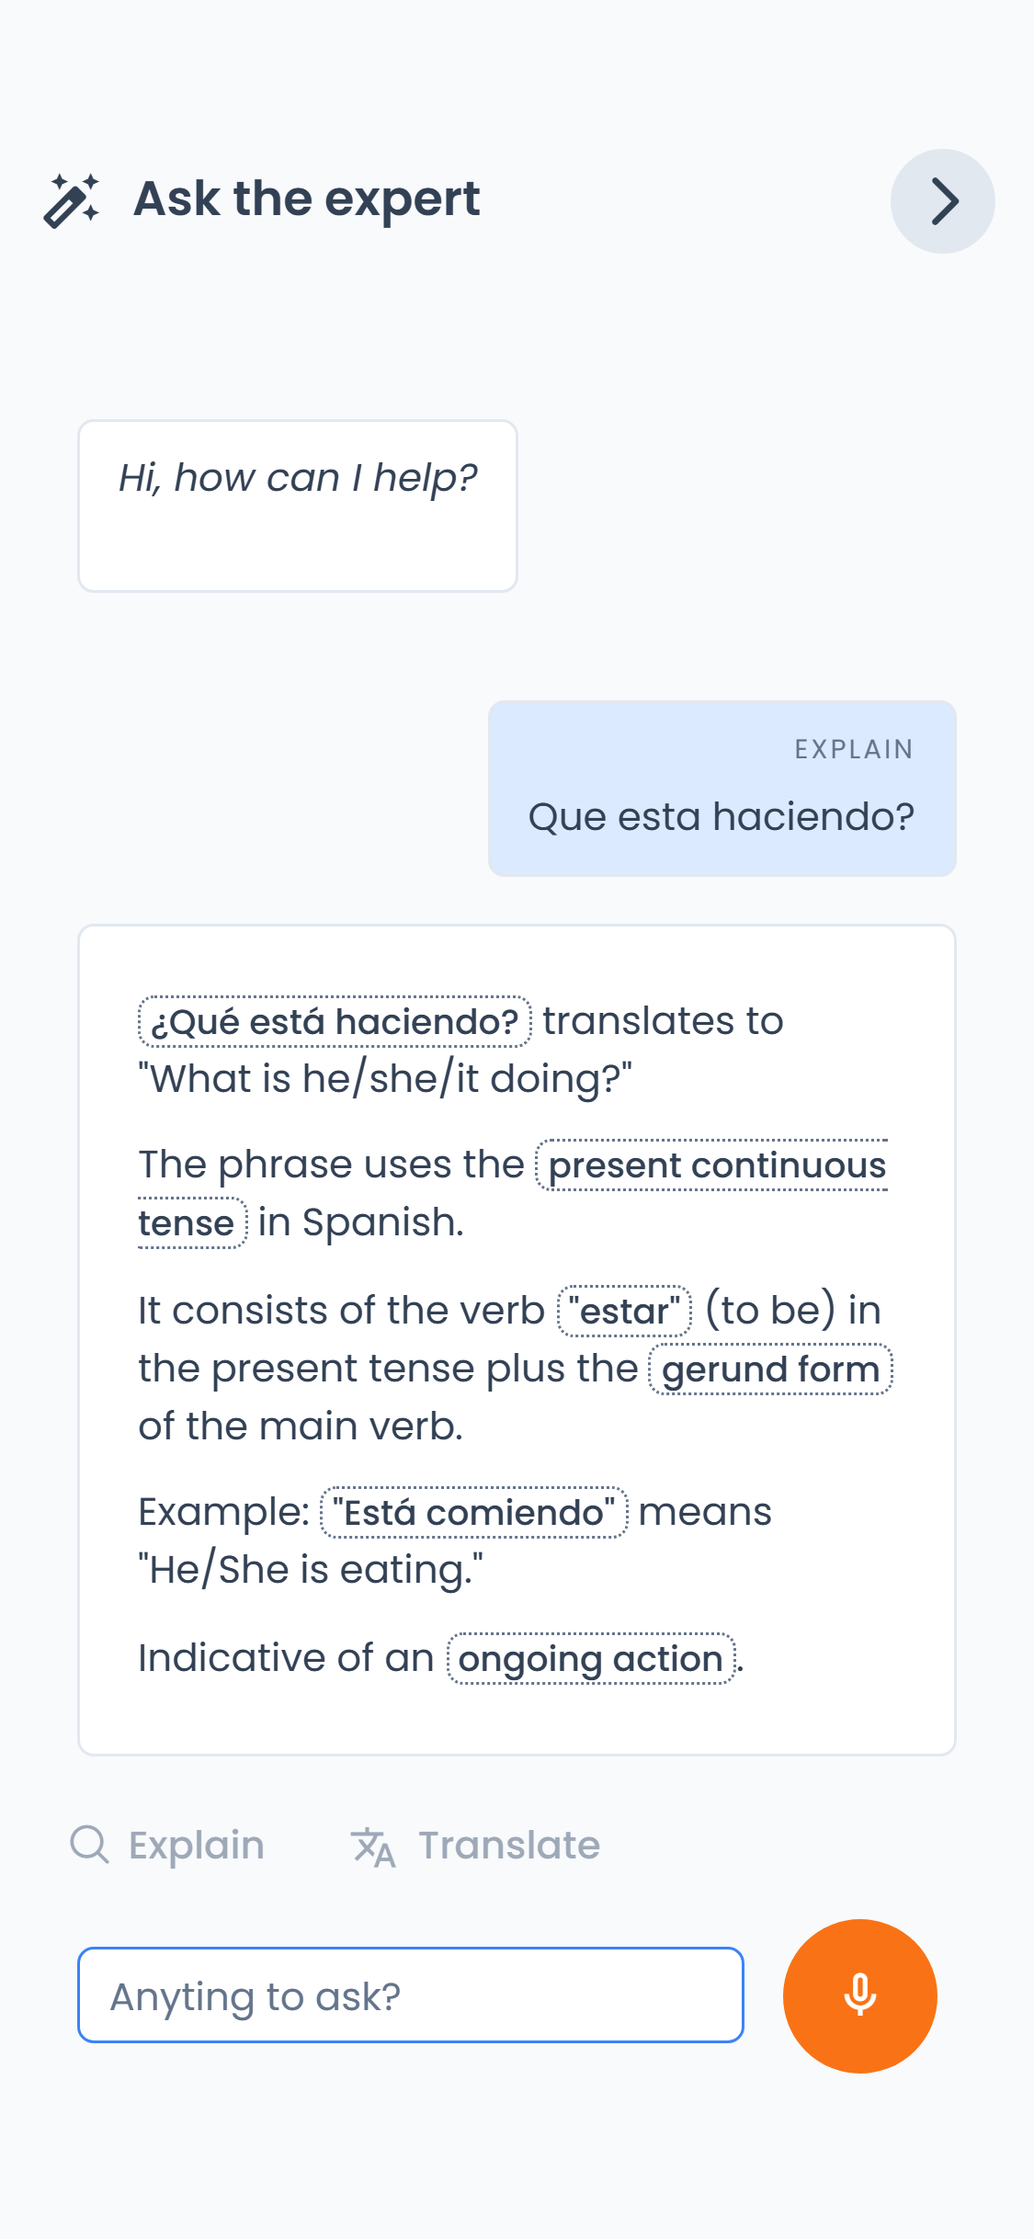Open the right chevron arrow button
Screen dimensions: 1034x2239
(942, 201)
